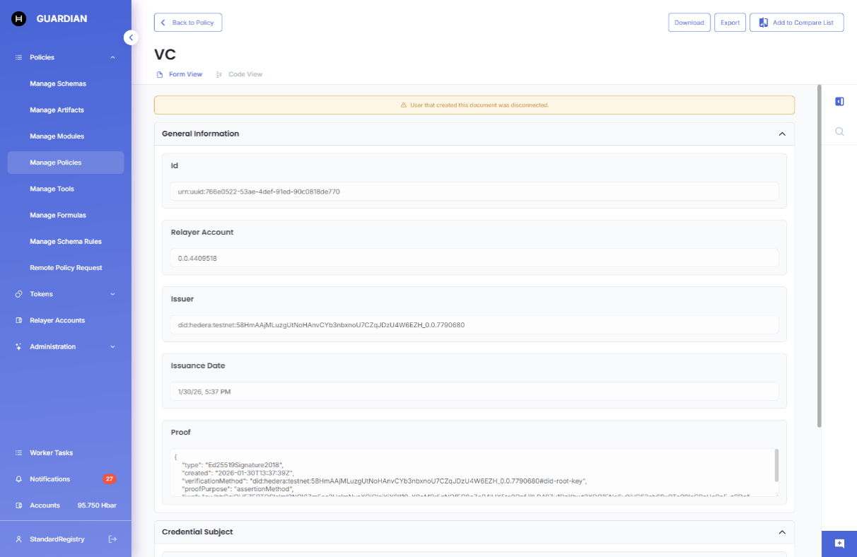Expand the Tokens menu section

(x=112, y=294)
